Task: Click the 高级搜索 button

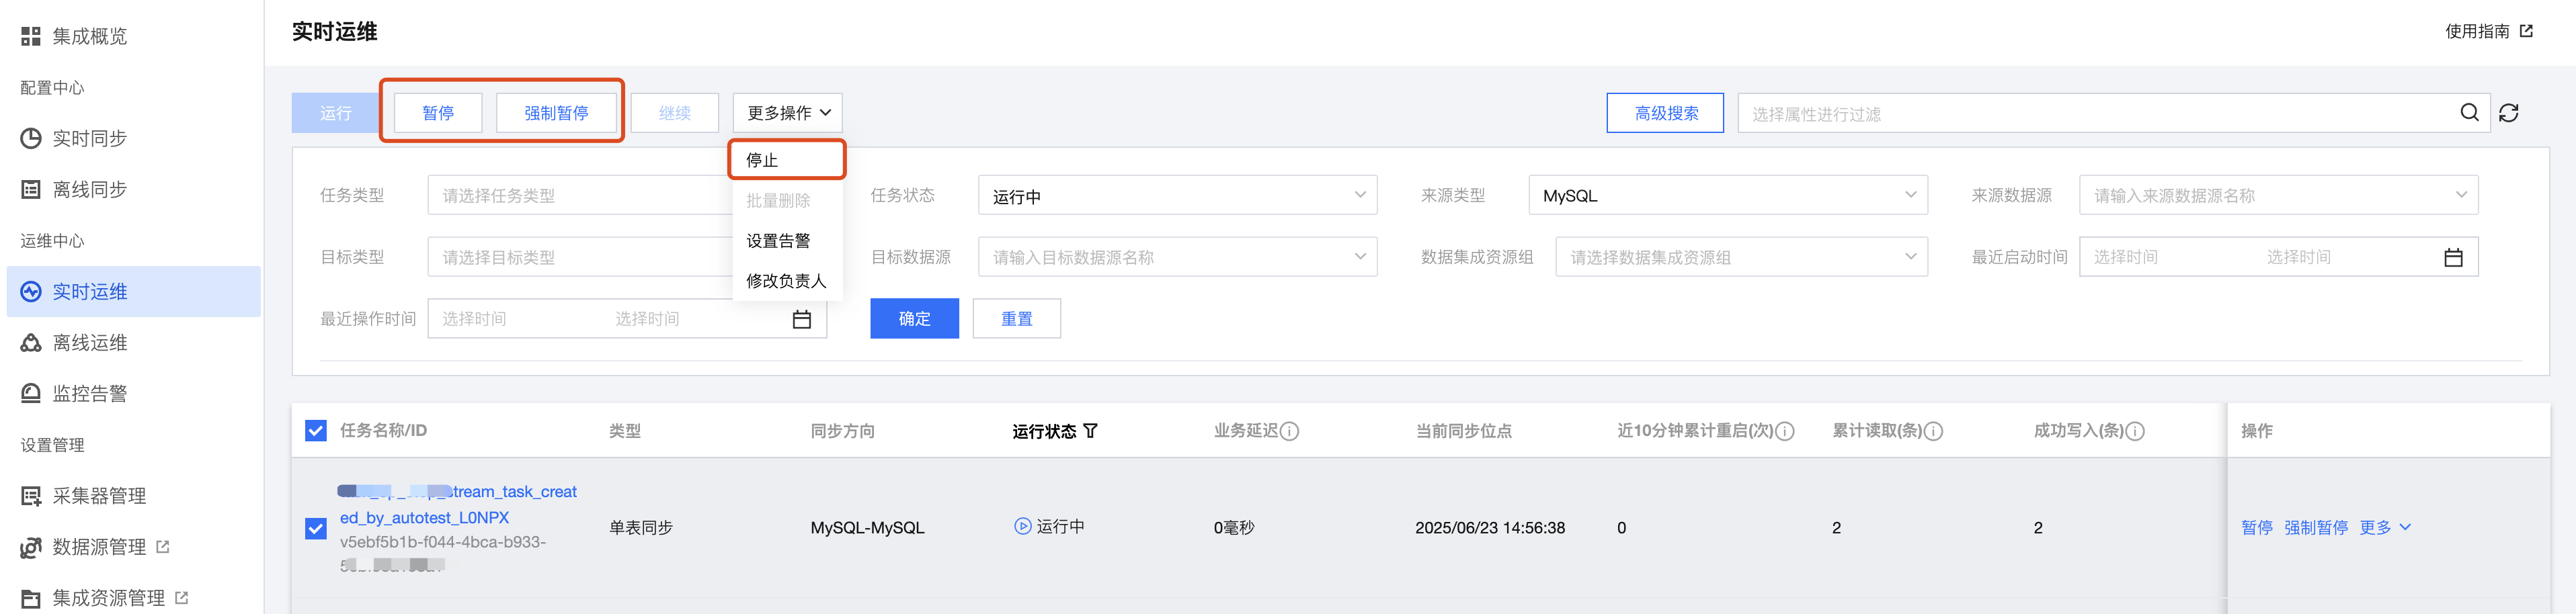Action: point(1665,113)
